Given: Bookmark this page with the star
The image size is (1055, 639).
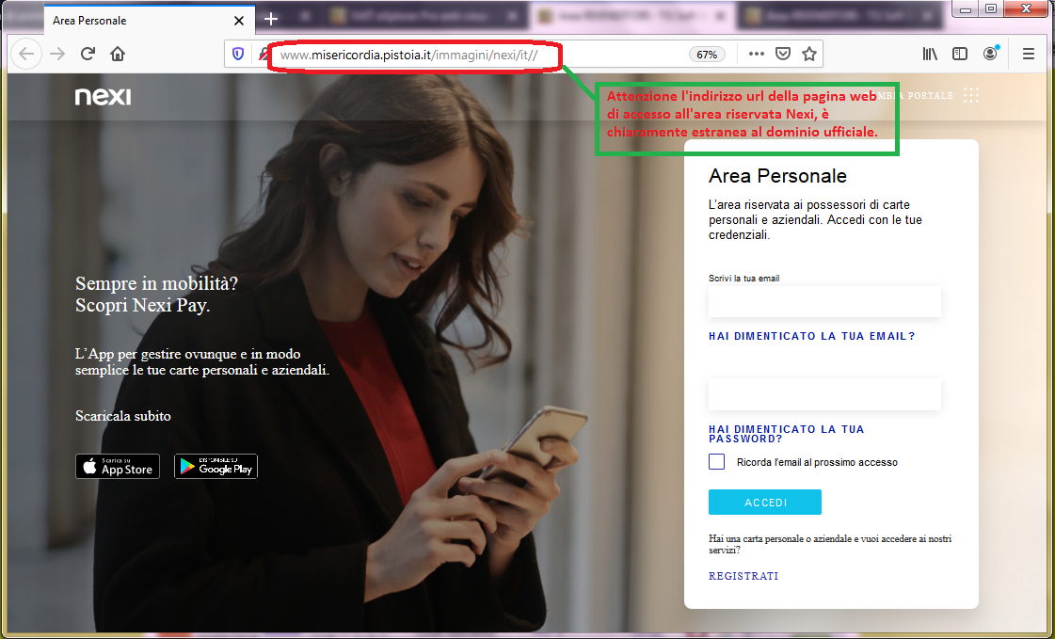Looking at the screenshot, I should [809, 54].
